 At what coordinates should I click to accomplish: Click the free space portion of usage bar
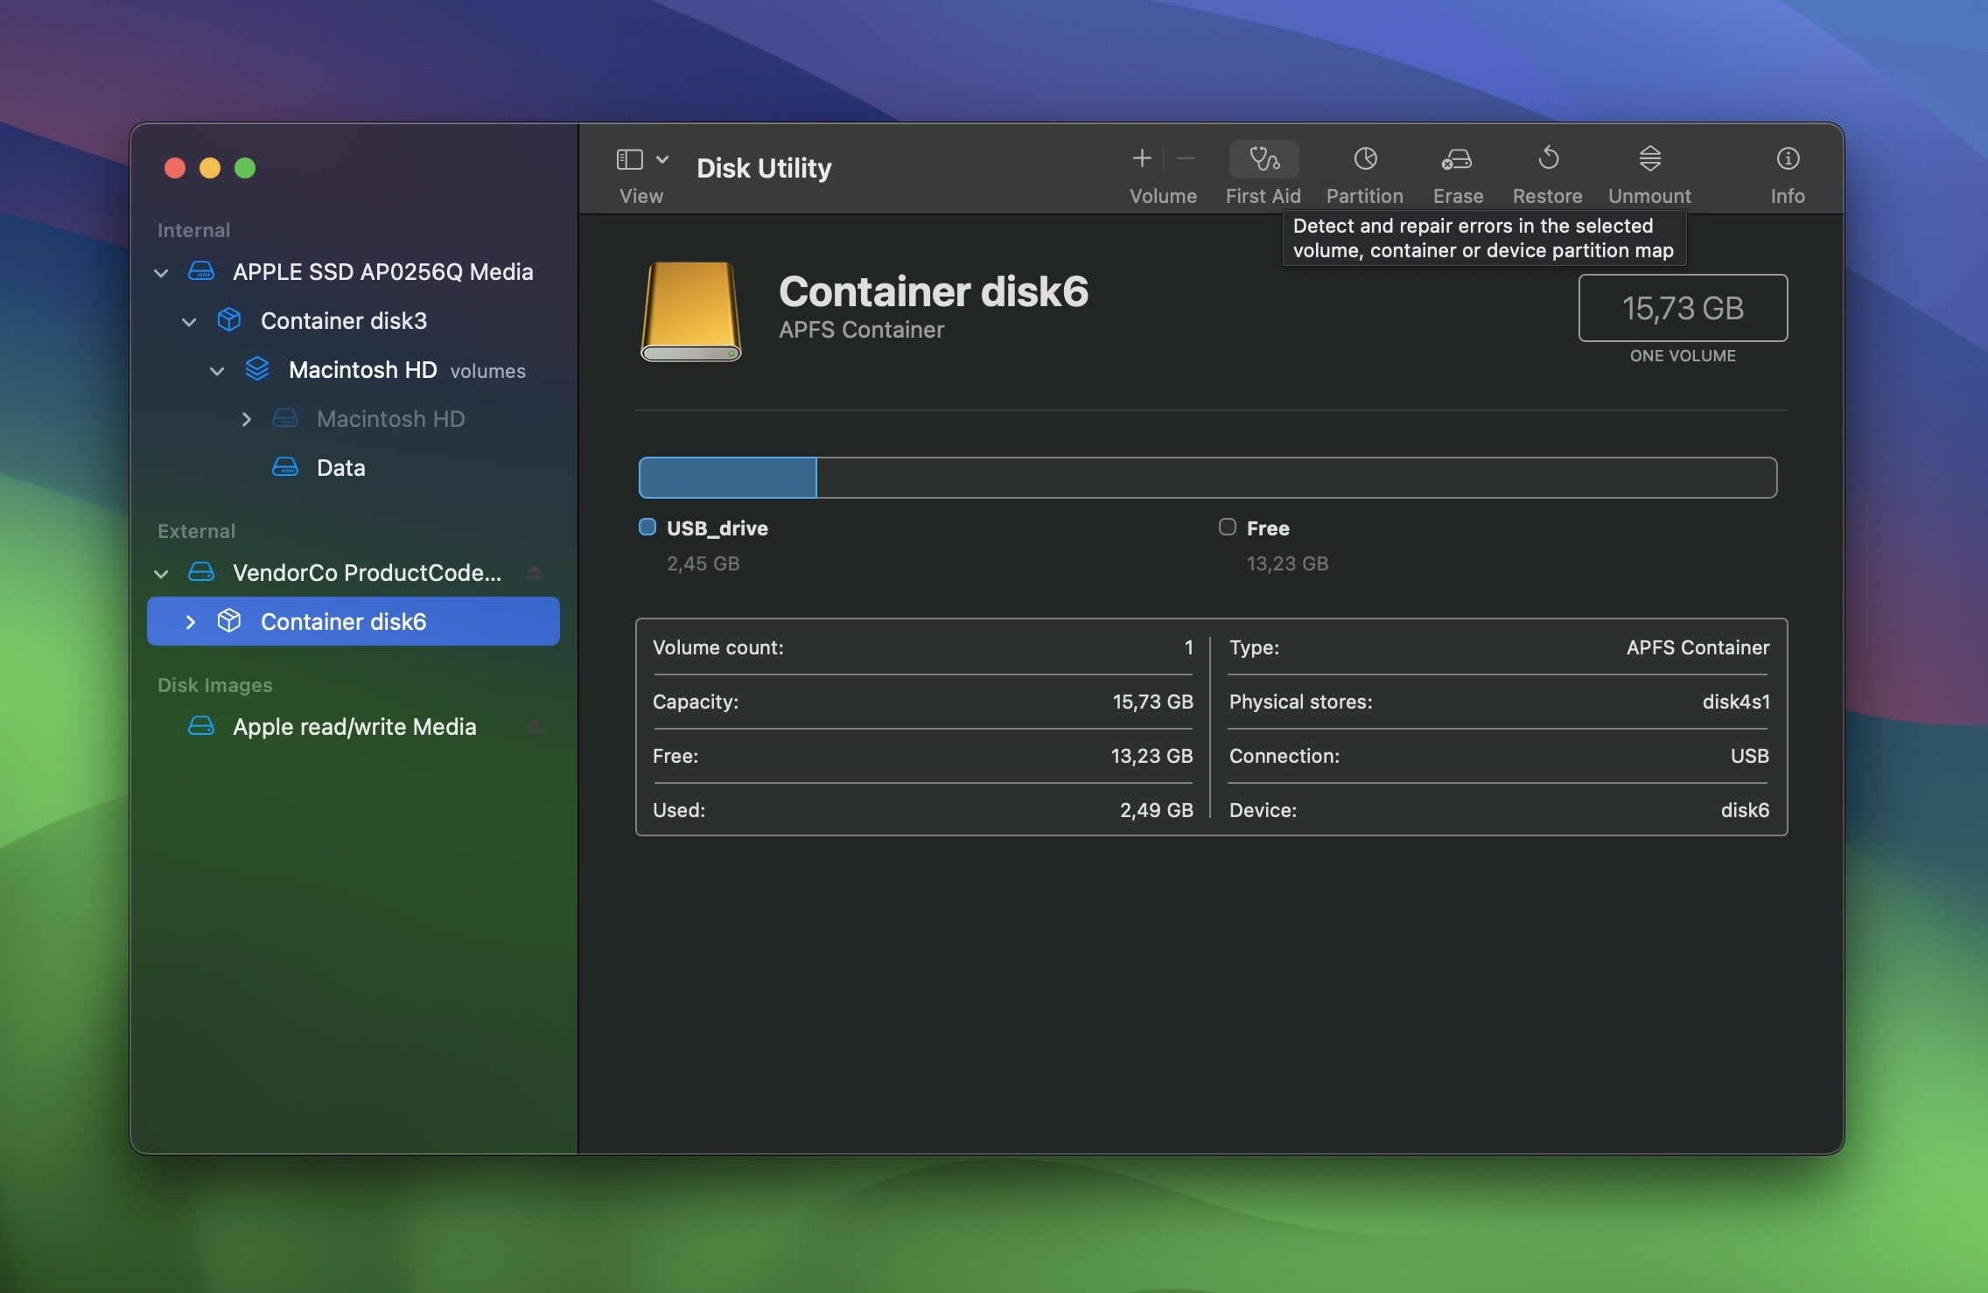tap(1296, 478)
